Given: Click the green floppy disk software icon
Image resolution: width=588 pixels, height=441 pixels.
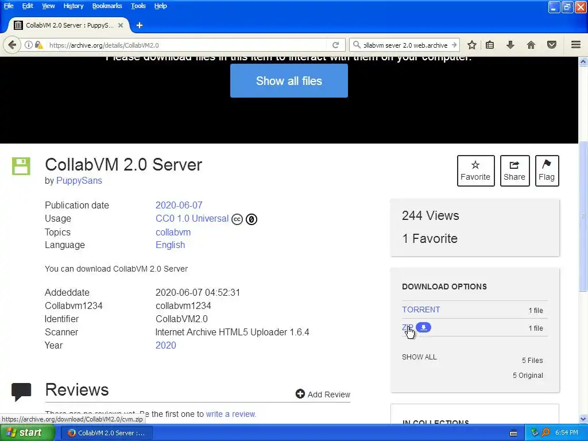Looking at the screenshot, I should (x=21, y=166).
